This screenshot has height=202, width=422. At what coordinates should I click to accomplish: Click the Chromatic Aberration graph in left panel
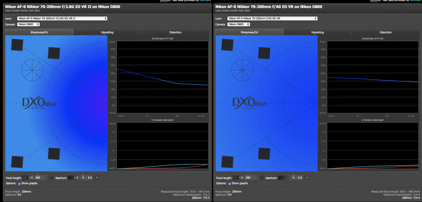click(x=162, y=146)
